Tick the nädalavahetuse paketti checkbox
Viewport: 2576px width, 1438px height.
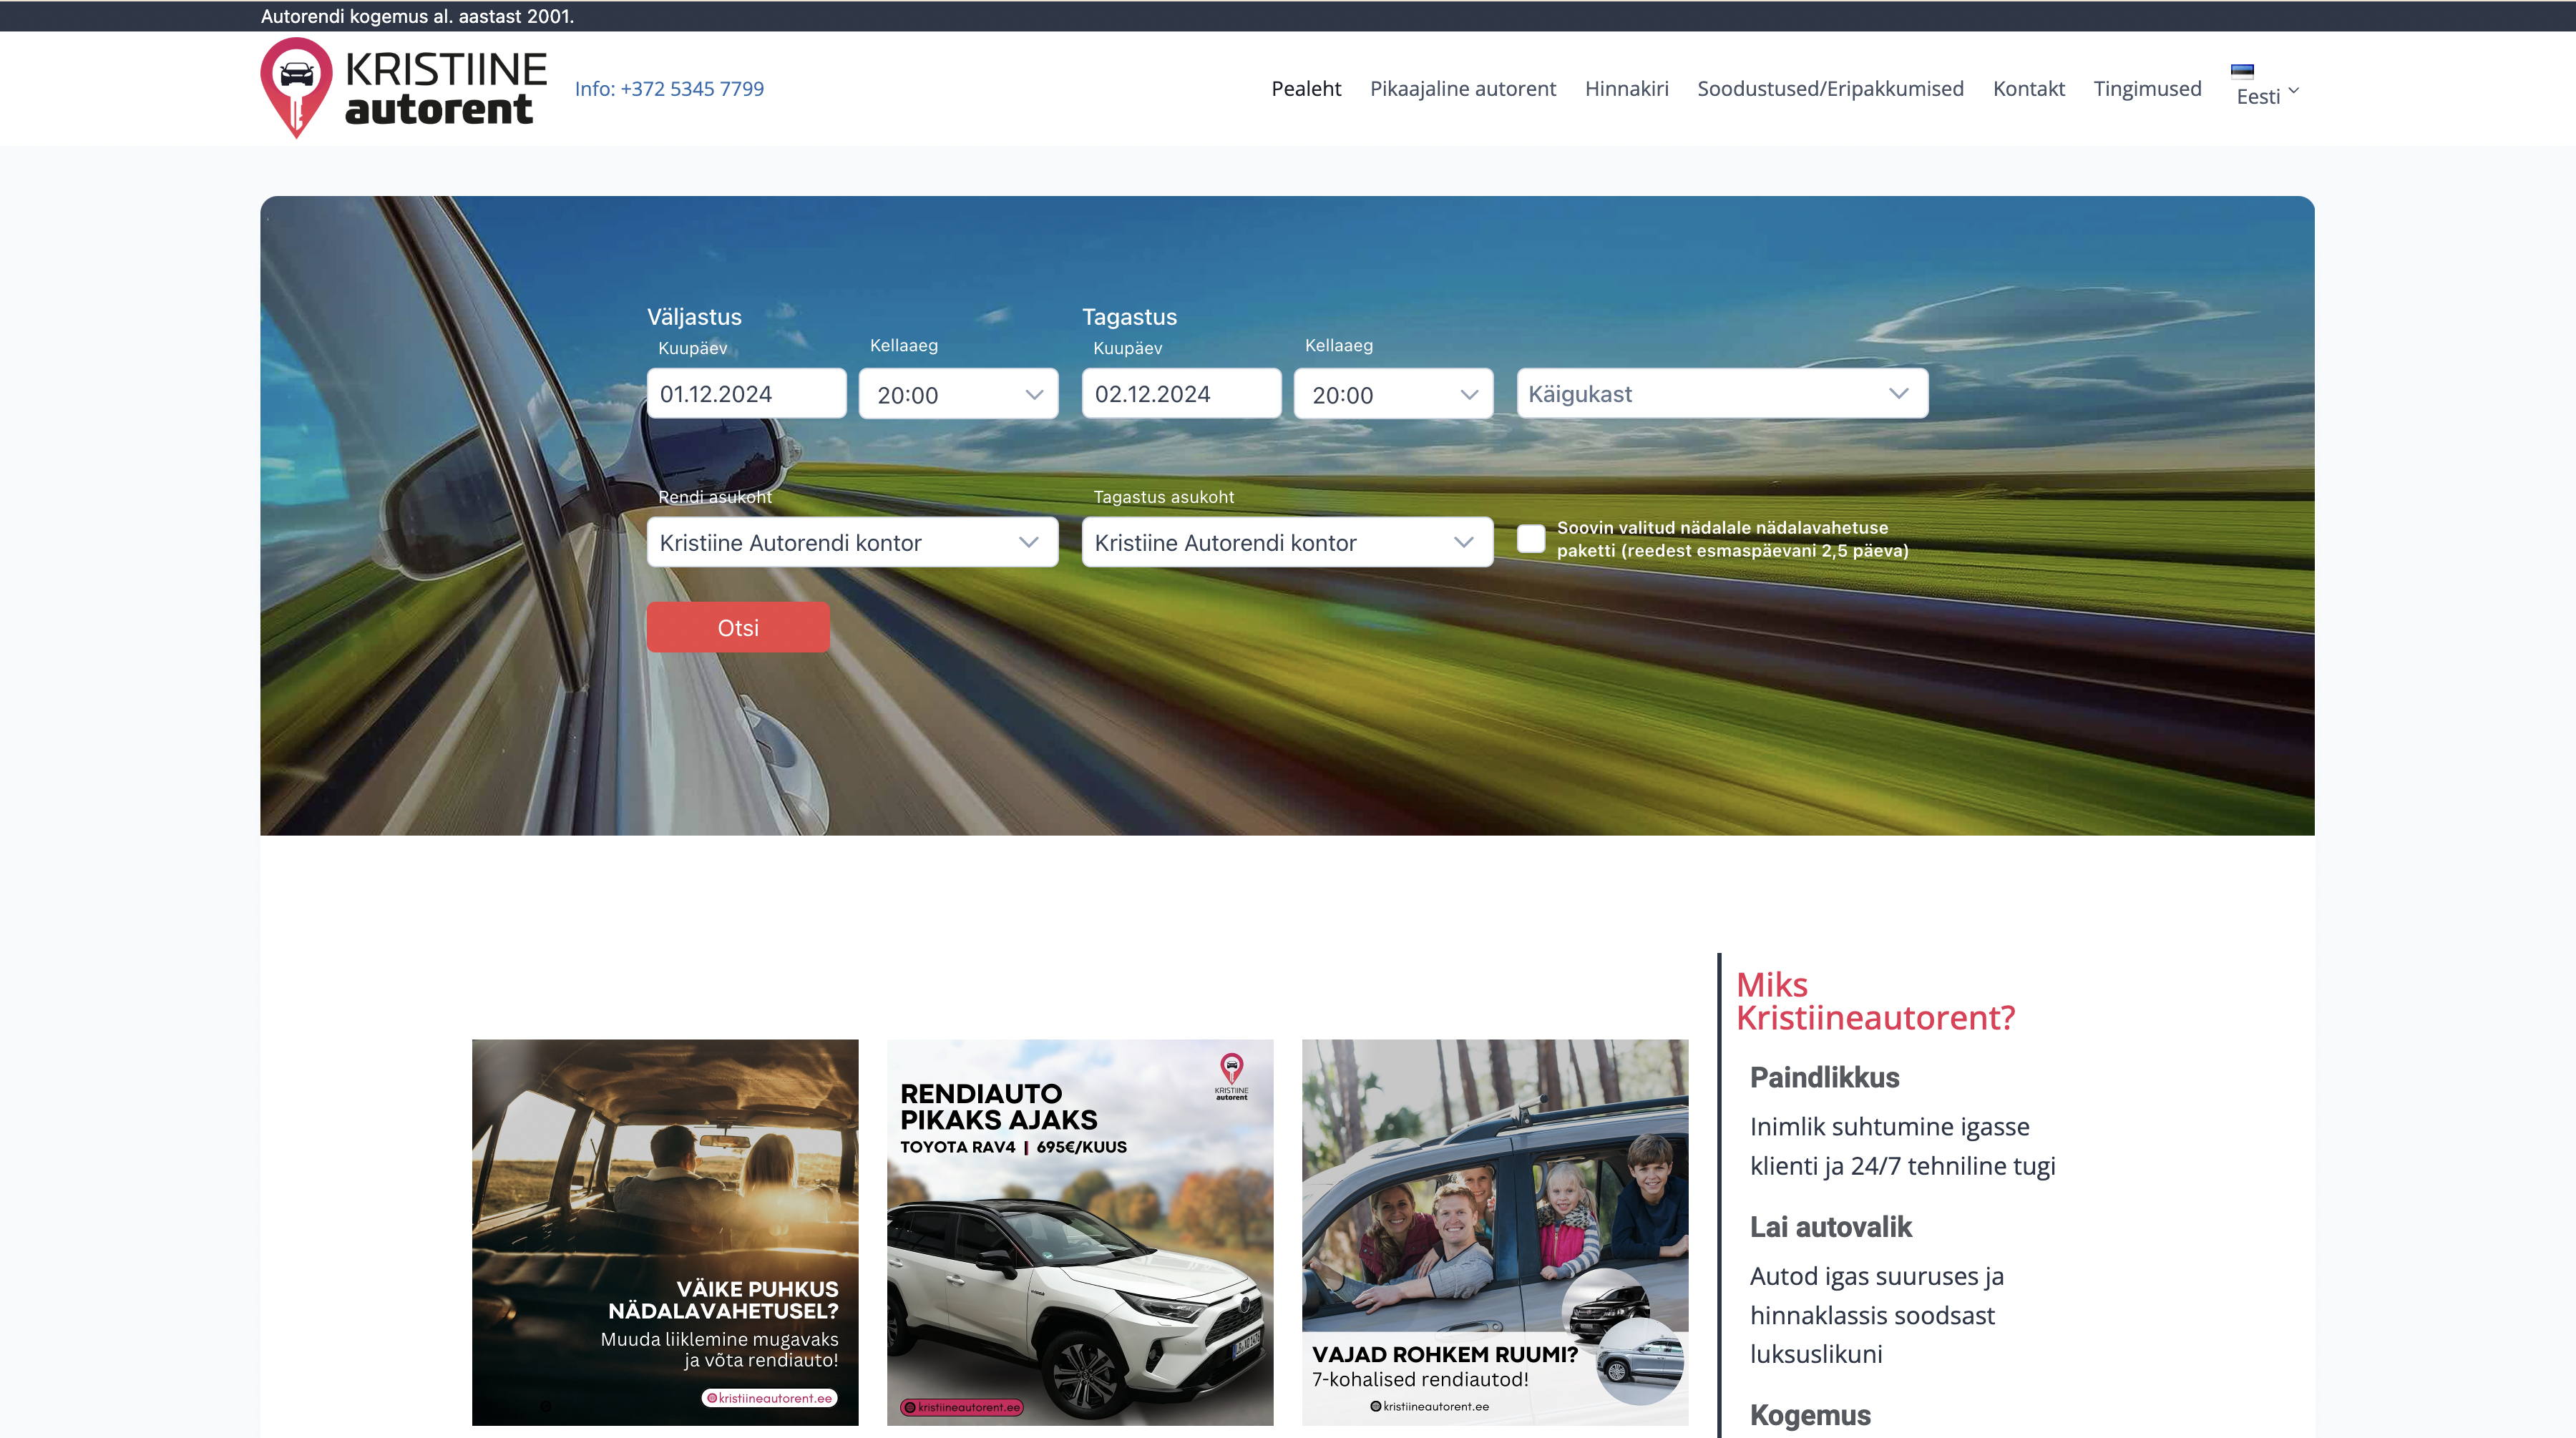tap(1530, 539)
